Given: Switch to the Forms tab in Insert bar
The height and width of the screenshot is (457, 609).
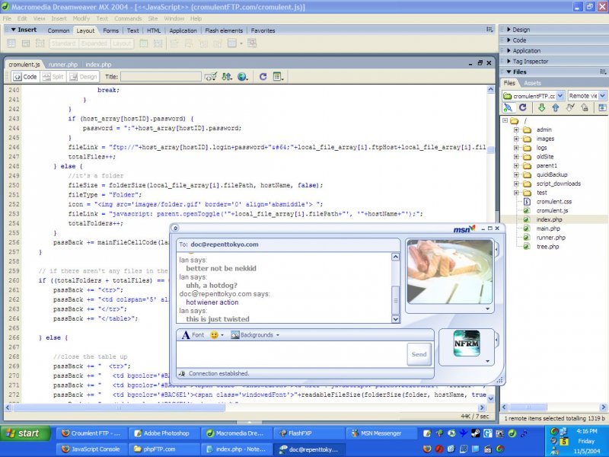Looking at the screenshot, I should click(x=110, y=30).
